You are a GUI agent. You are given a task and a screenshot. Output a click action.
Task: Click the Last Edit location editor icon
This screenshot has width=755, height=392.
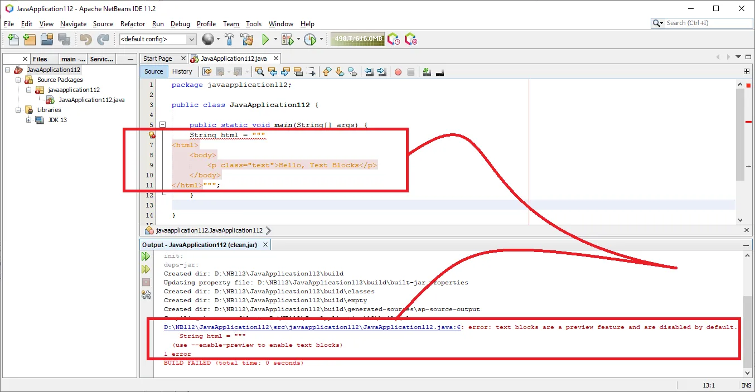pyautogui.click(x=207, y=71)
